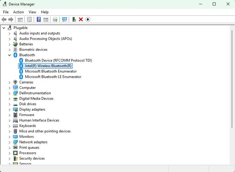Viewport: 235px width, 172px height.
Task: Click the Human Interface Devices icon
Action: coord(15,120)
